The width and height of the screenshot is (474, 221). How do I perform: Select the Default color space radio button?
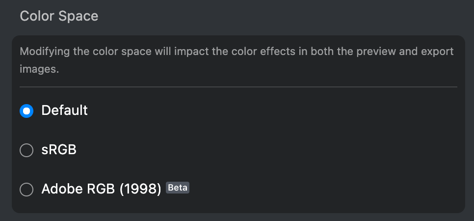26,111
